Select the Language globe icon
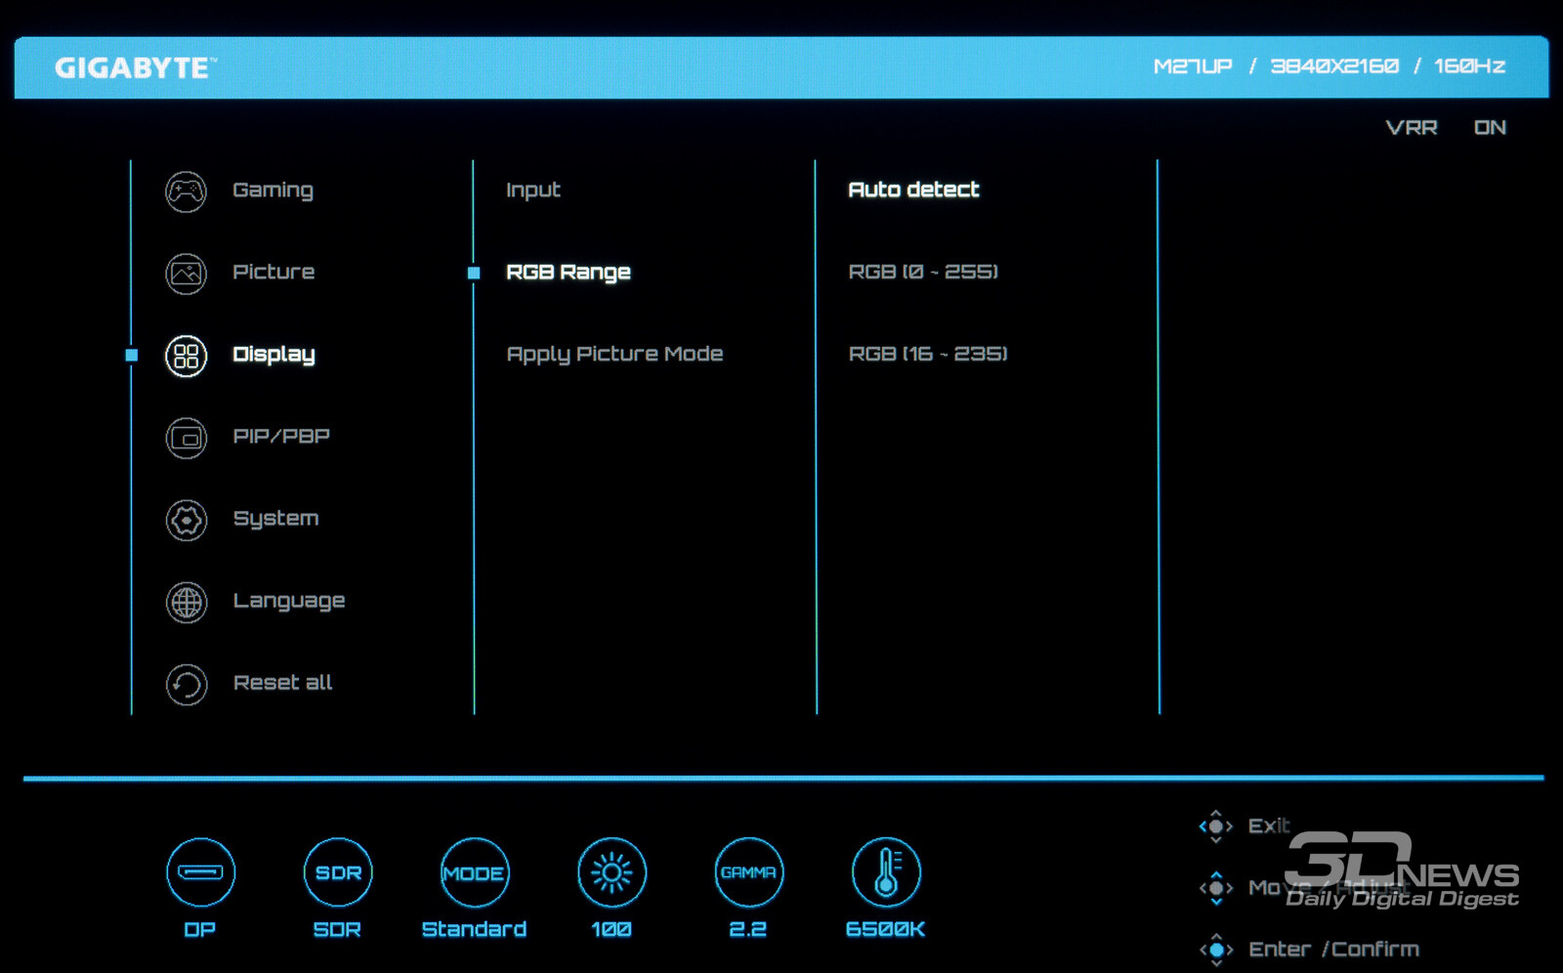1563x973 pixels. coord(186,603)
